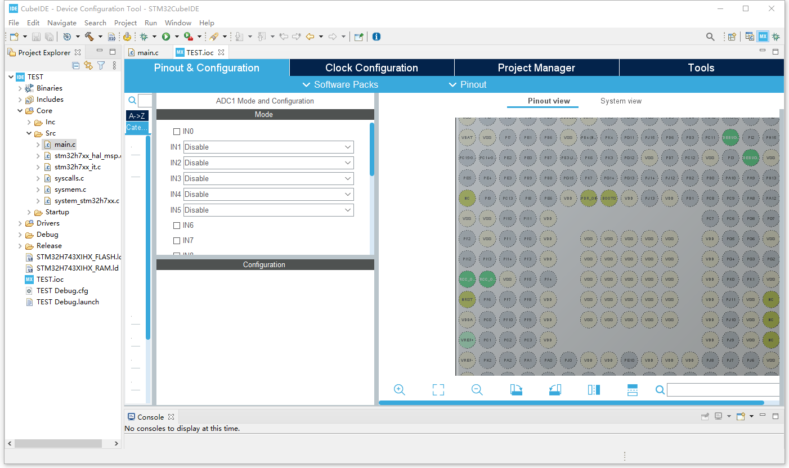
Task: Click Project Explorer filter icon
Action: tap(101, 66)
